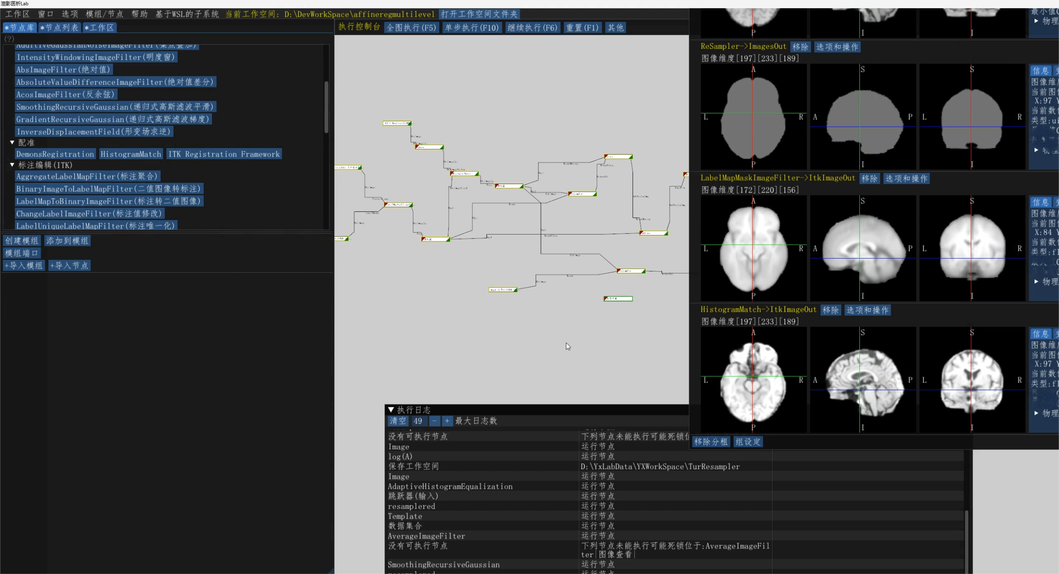This screenshot has height=574, width=1059.
Task: Add AggregateLabelMapFilter(标注聚合) node
Action: pos(87,176)
